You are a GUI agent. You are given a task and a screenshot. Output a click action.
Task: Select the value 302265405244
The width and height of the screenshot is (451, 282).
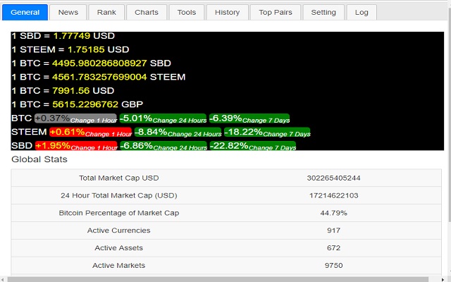click(x=333, y=178)
